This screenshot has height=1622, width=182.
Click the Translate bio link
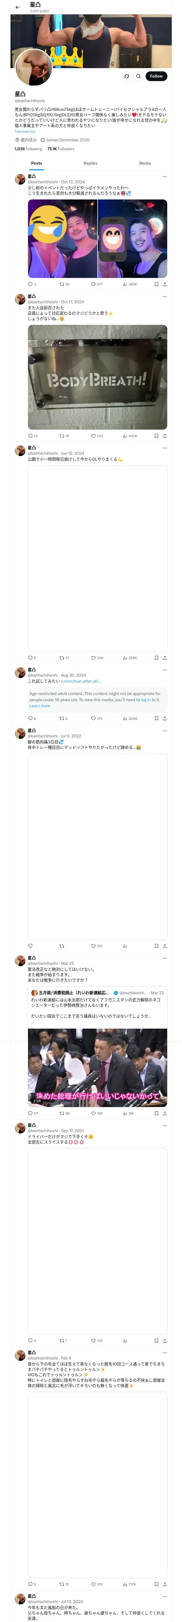[x=25, y=132]
